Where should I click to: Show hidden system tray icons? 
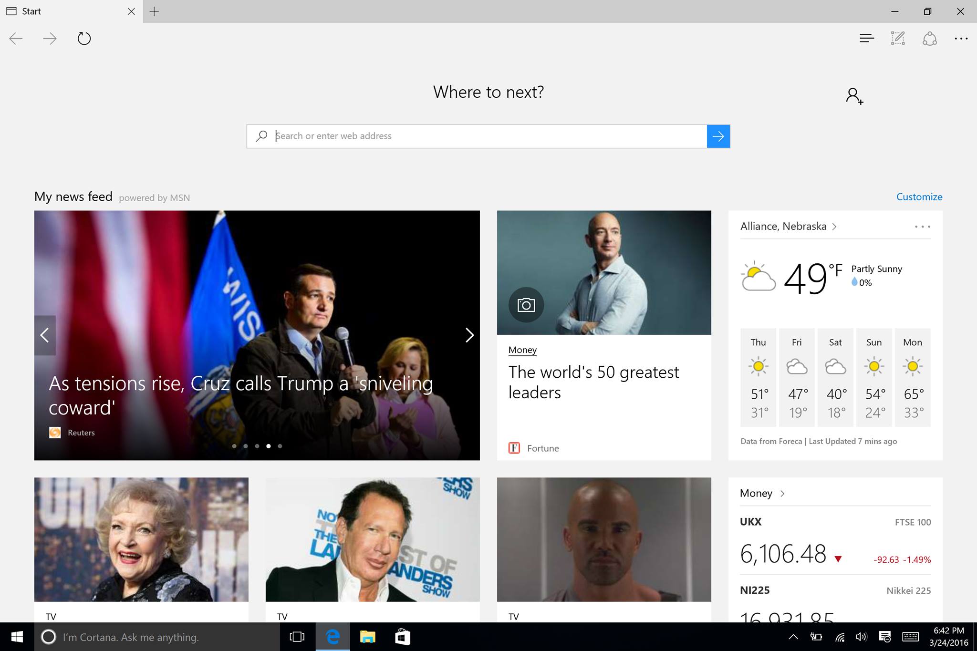click(x=793, y=637)
